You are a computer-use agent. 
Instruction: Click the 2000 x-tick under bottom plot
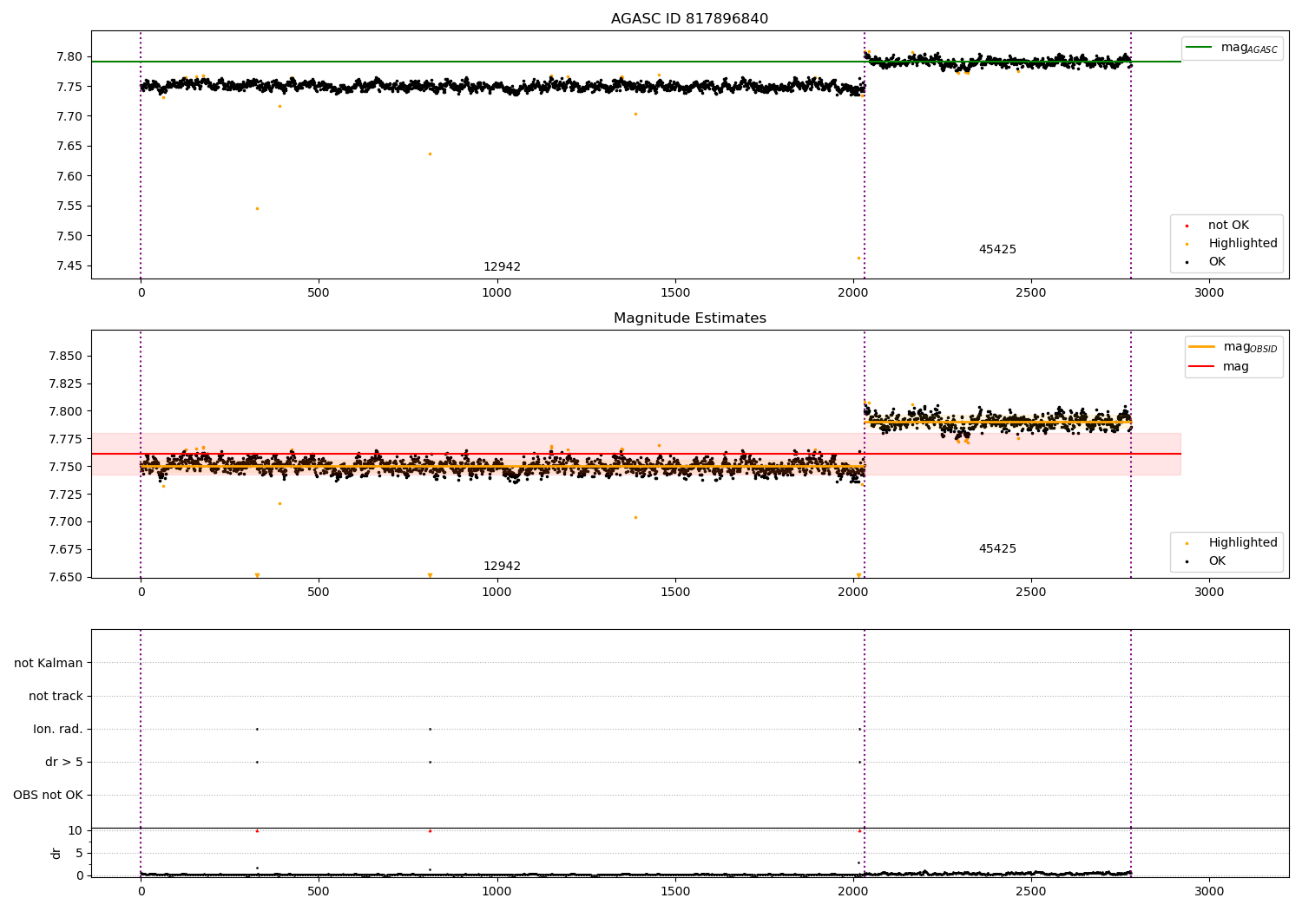click(853, 891)
